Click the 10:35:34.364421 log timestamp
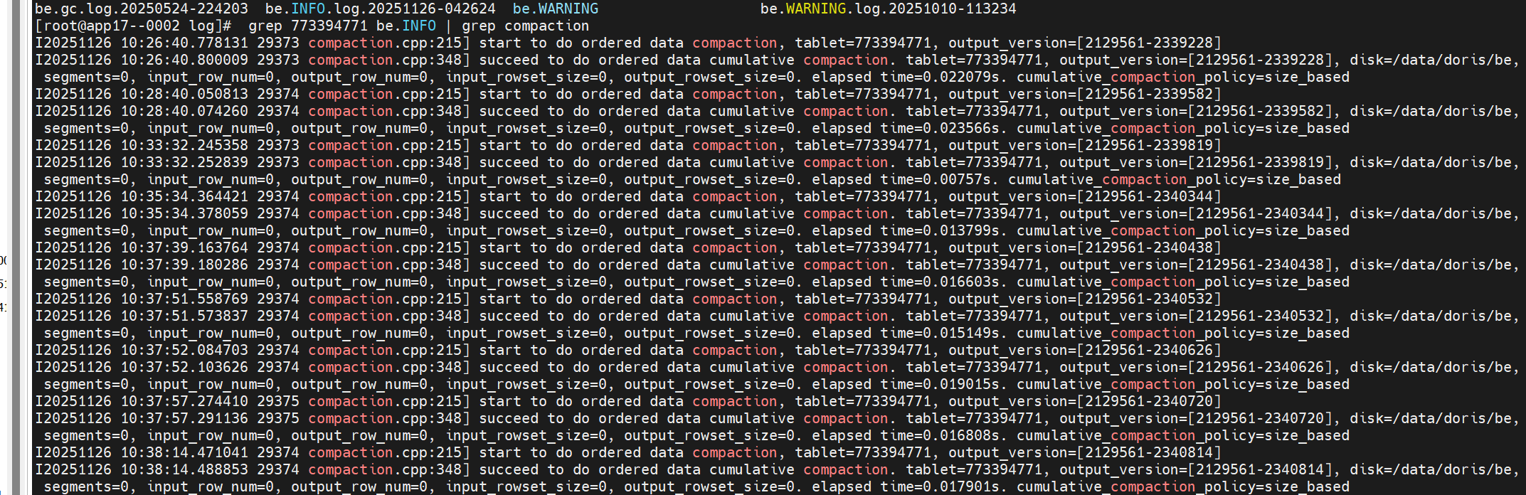 pos(184,196)
